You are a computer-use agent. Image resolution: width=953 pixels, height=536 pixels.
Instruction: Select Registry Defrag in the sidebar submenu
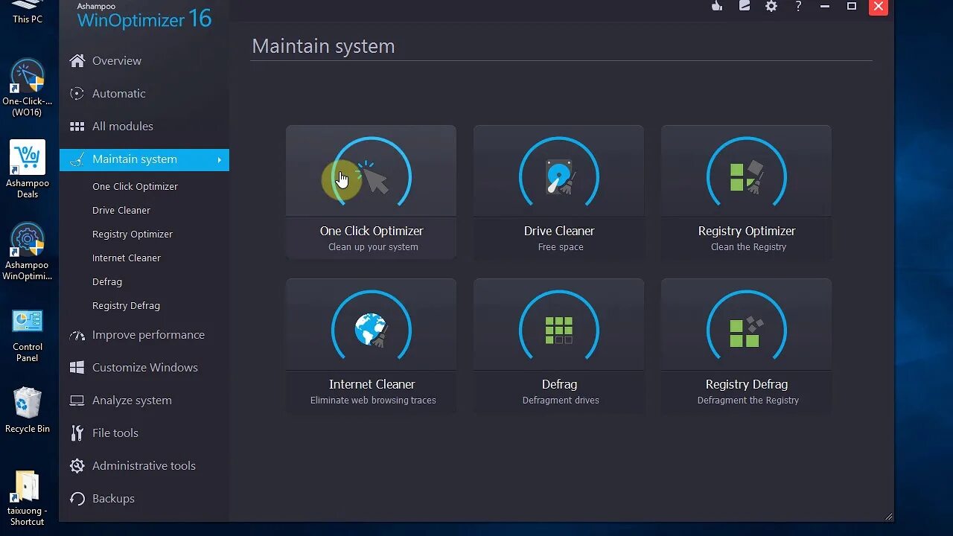pyautogui.click(x=126, y=306)
